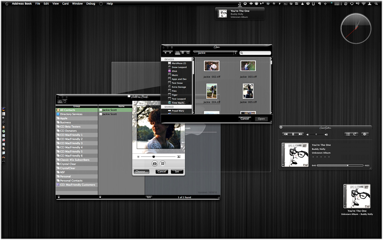Select MarsMuse (2) in the sidebar
Image resolution: width=383 pixels, height=240 pixels.
pyautogui.click(x=176, y=63)
